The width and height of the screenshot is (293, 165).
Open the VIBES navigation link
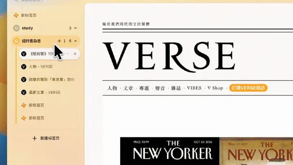(195, 88)
